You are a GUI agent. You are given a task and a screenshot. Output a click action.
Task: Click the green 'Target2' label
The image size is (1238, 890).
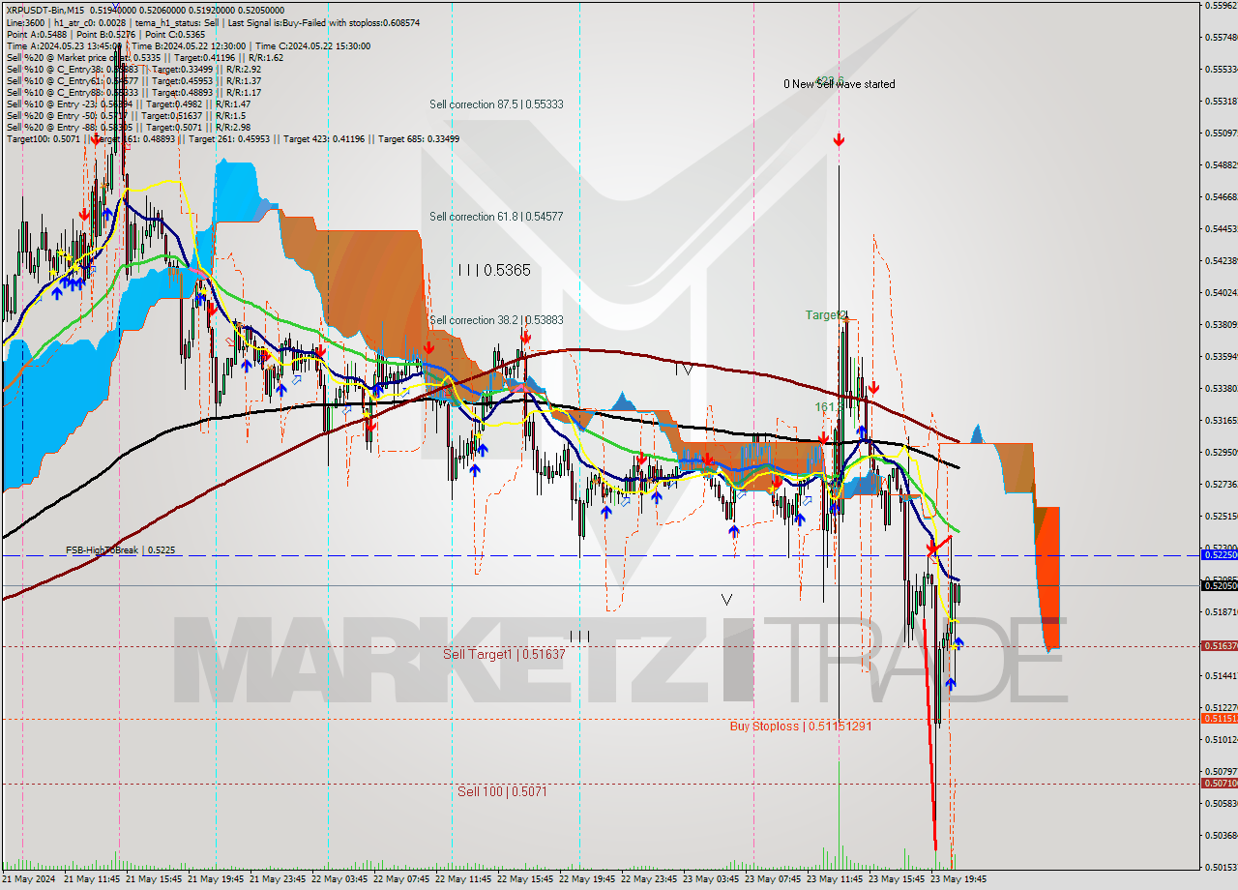(x=827, y=315)
